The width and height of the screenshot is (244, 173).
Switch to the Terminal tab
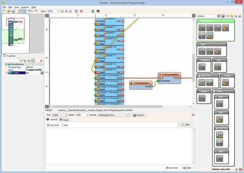[x=52, y=120]
